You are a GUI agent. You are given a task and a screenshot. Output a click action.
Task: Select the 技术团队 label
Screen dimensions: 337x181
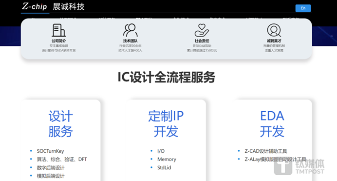point(130,41)
